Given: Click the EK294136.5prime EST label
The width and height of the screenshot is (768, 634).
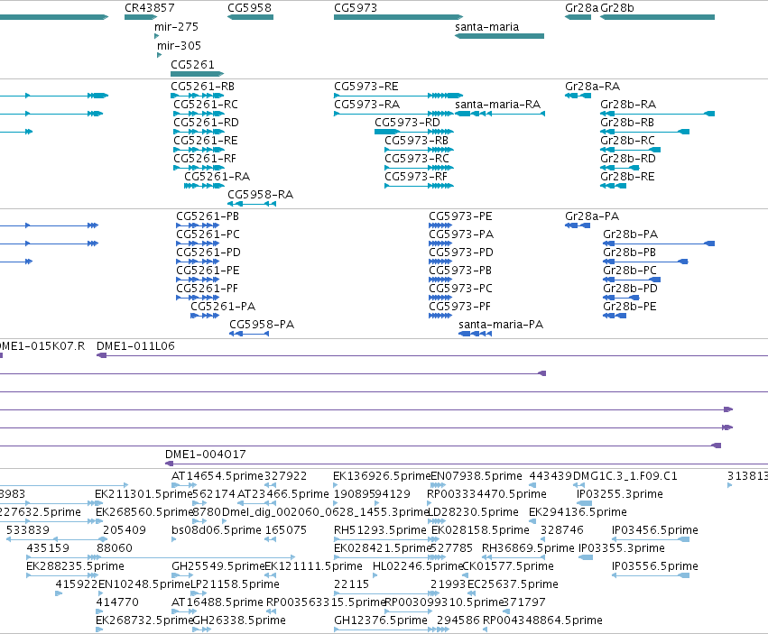Looking at the screenshot, I should pyautogui.click(x=578, y=512).
